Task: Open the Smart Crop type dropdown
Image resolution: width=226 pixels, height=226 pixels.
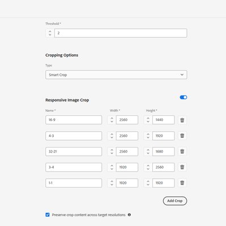Action: pos(116,75)
